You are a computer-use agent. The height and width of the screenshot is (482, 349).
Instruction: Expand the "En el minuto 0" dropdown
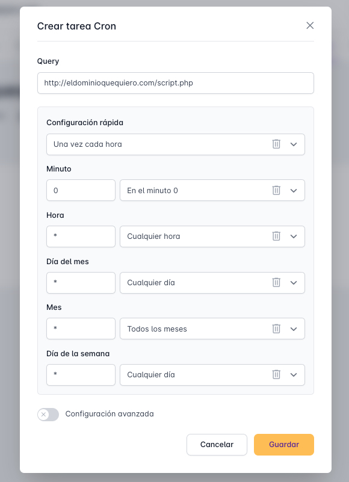pos(294,190)
